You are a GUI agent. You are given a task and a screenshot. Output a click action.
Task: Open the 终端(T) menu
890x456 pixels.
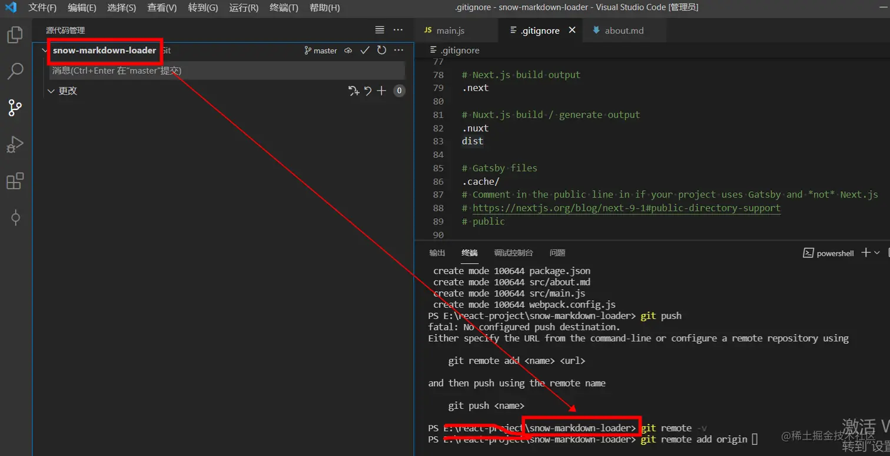pyautogui.click(x=284, y=8)
